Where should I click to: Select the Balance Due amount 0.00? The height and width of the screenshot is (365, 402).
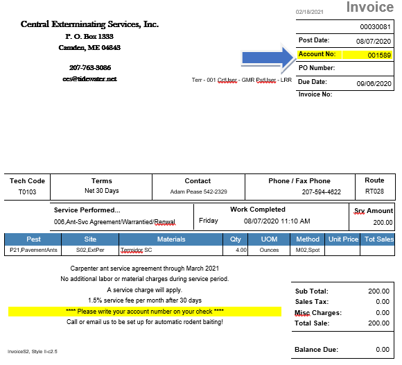tap(383, 350)
